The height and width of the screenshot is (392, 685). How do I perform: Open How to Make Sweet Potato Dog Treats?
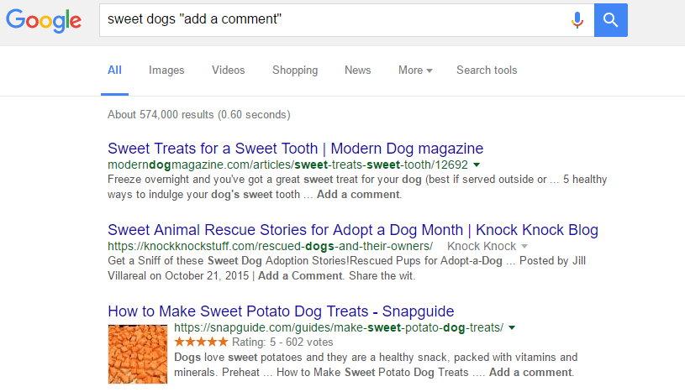click(281, 311)
